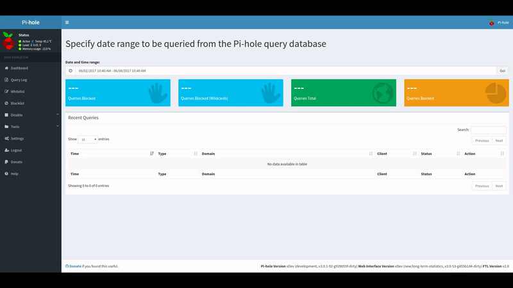Viewport: 513px width, 288px height.
Task: Click the pie chart icon in orange box
Action: 495,93
